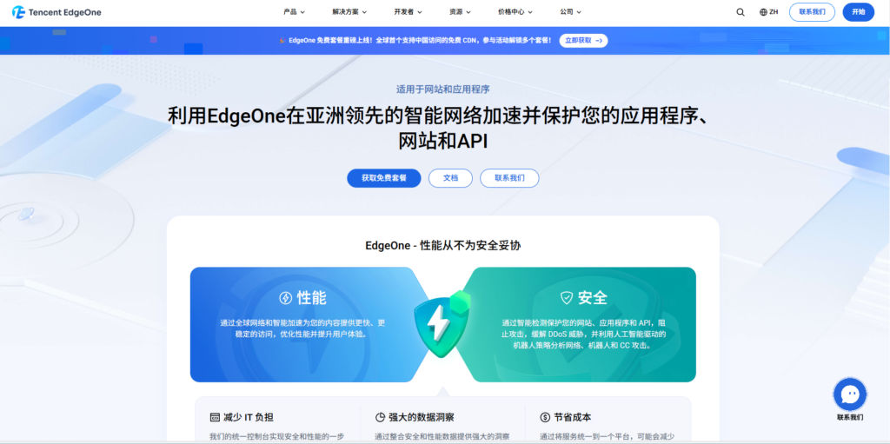Open the chat support bubble icon
This screenshot has height=444, width=890.
pyautogui.click(x=850, y=394)
